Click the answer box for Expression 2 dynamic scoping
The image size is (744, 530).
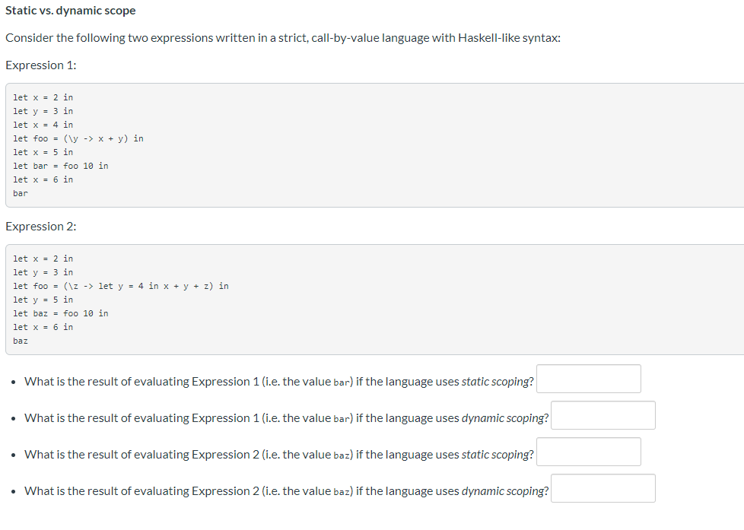point(603,487)
